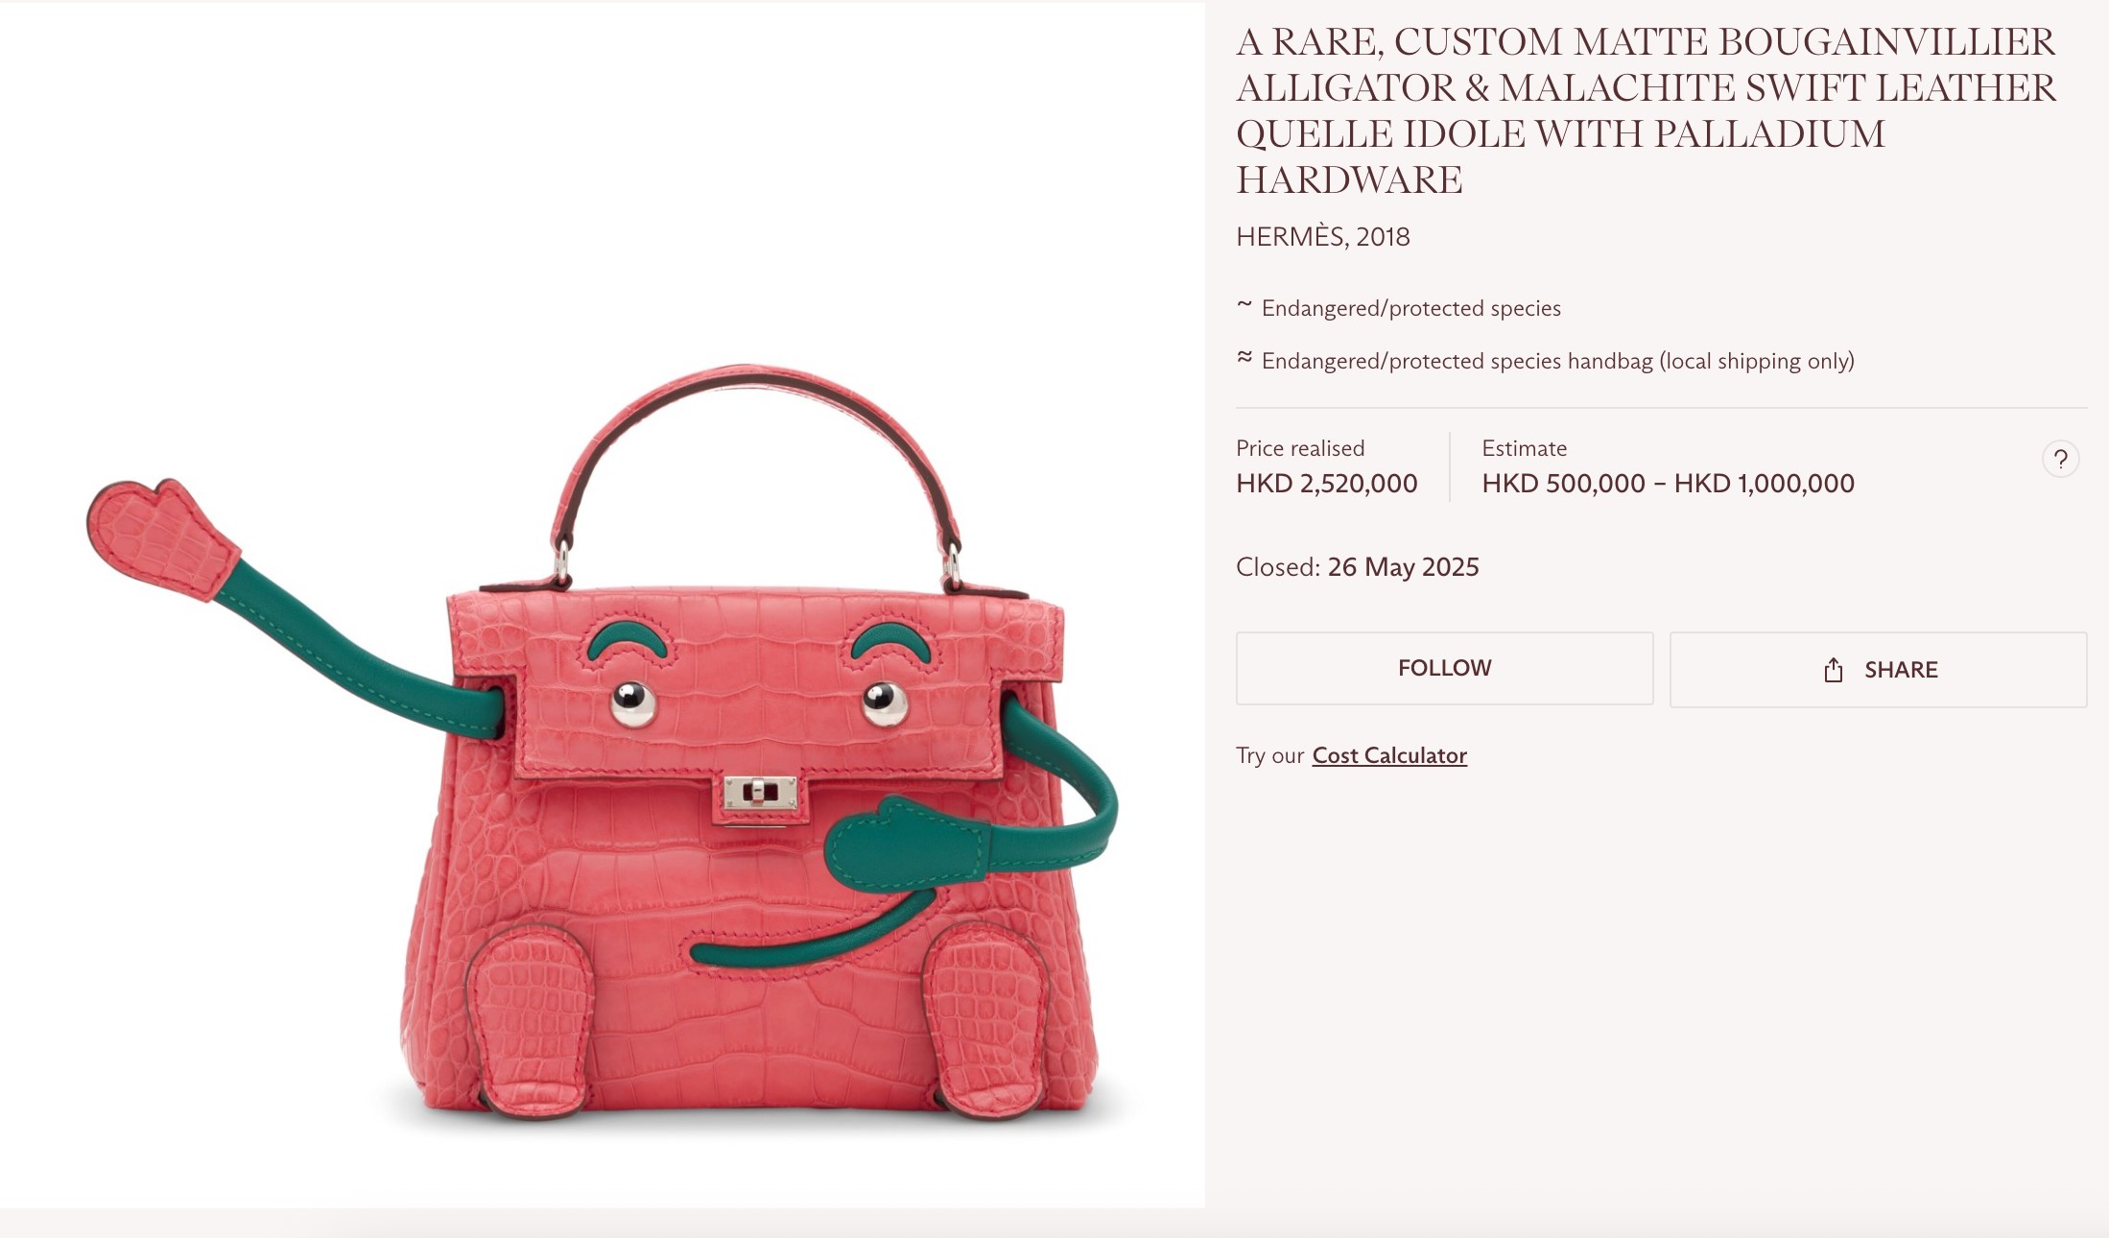Click the double-tilde local shipping symbol
This screenshot has height=1238, width=2109.
coord(1244,357)
